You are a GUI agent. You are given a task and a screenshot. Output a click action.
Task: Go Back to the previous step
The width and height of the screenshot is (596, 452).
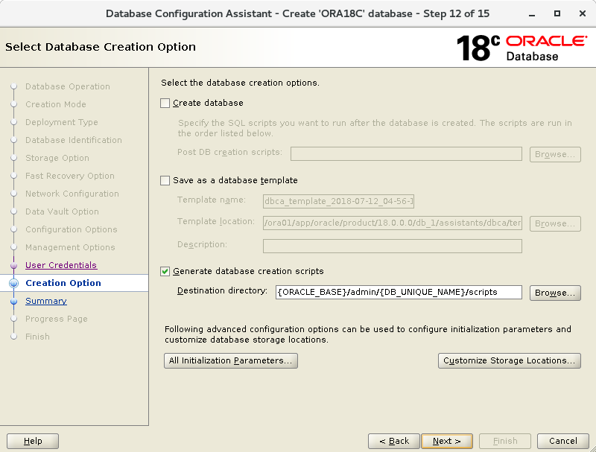[x=394, y=441]
